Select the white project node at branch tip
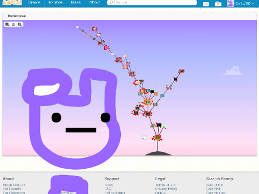259x194 pixels. [x=77, y=27]
